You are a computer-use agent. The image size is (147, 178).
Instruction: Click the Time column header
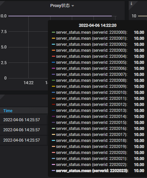point(8,111)
